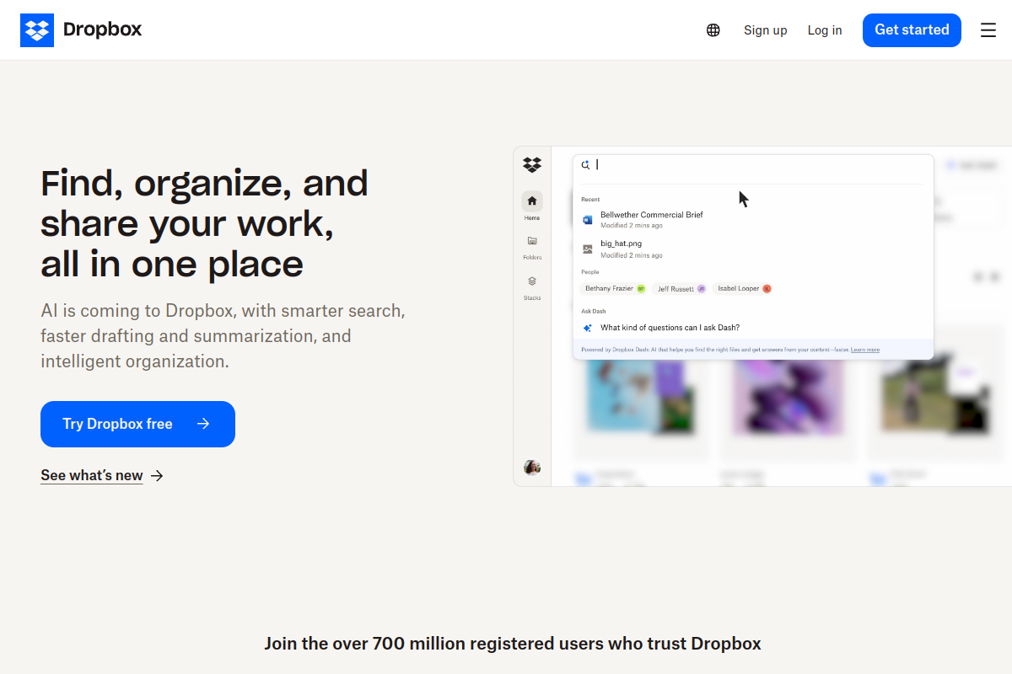Open the language globe selector

point(713,30)
